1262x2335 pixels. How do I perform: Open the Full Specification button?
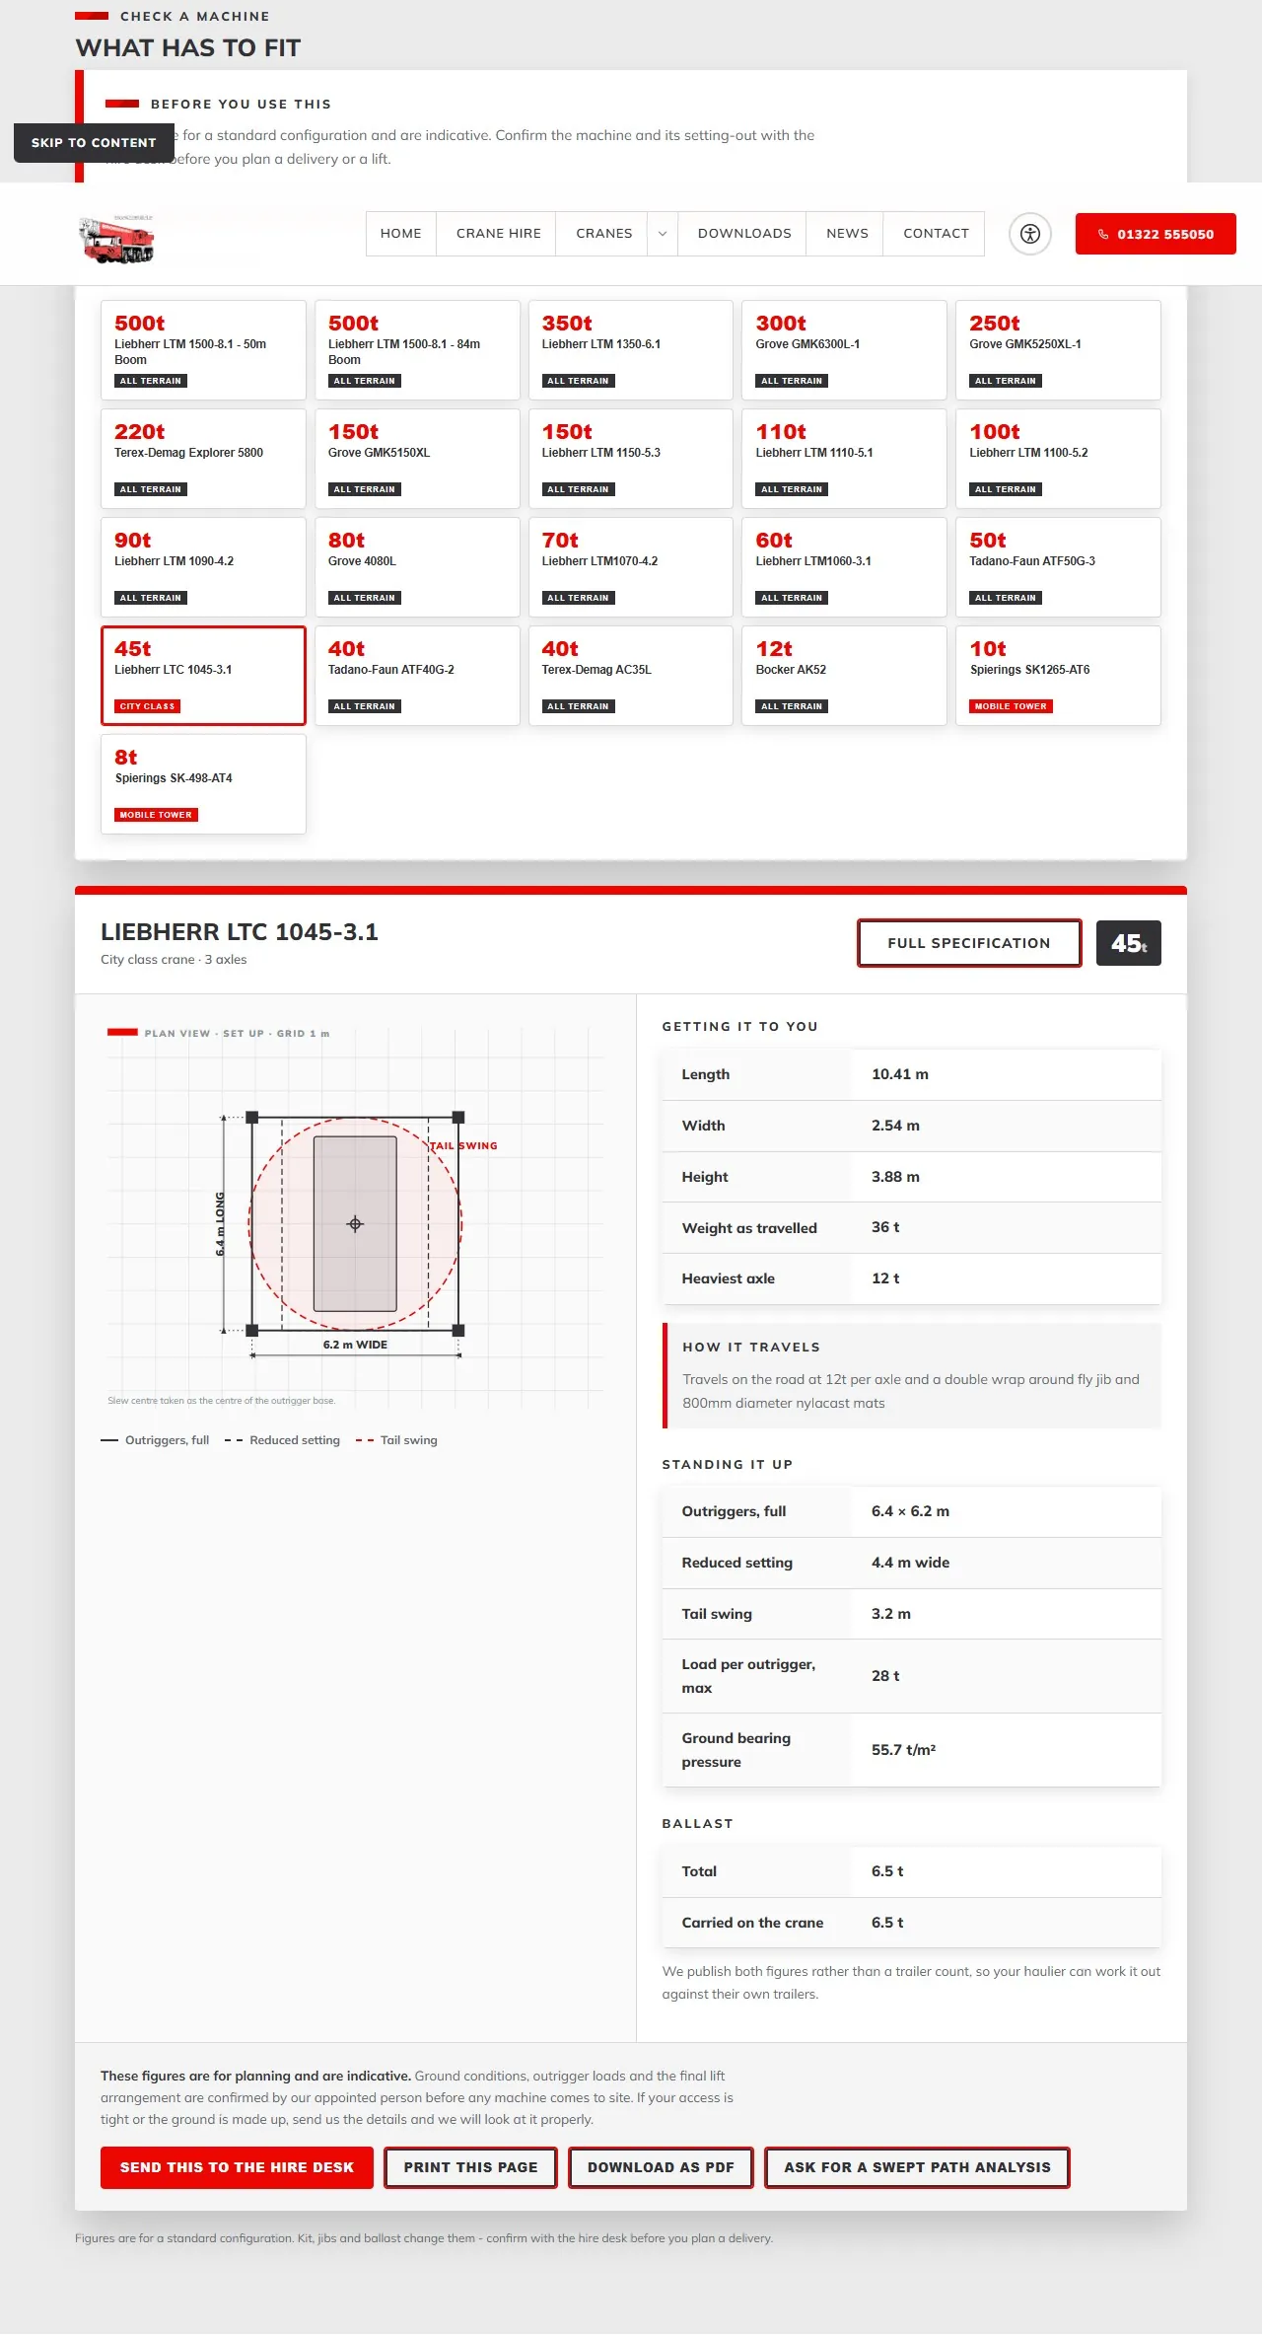(x=969, y=943)
